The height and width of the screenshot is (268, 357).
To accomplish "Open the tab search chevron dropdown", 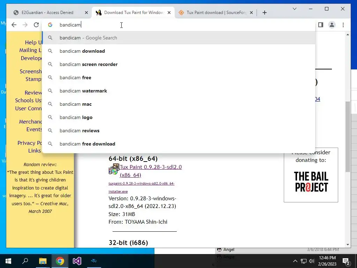I will [x=294, y=9].
